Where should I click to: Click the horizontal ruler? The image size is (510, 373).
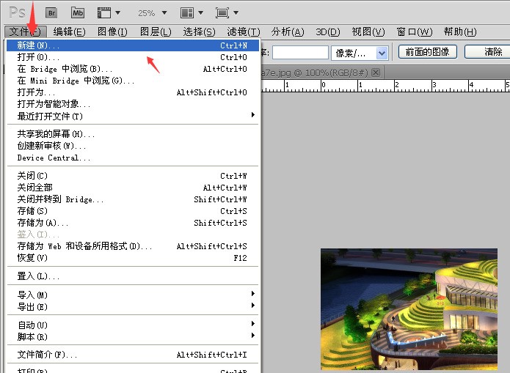(x=385, y=86)
